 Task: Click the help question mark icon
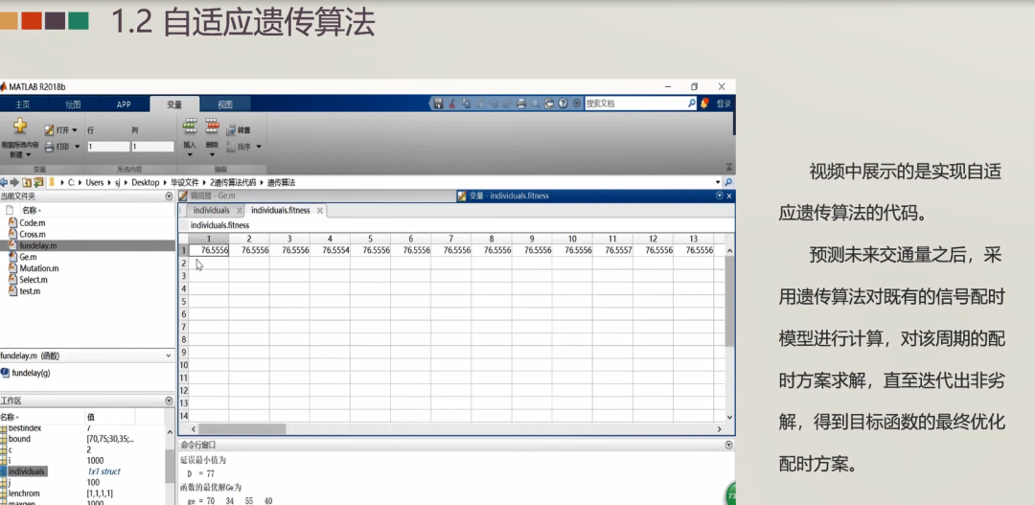pyautogui.click(x=563, y=103)
